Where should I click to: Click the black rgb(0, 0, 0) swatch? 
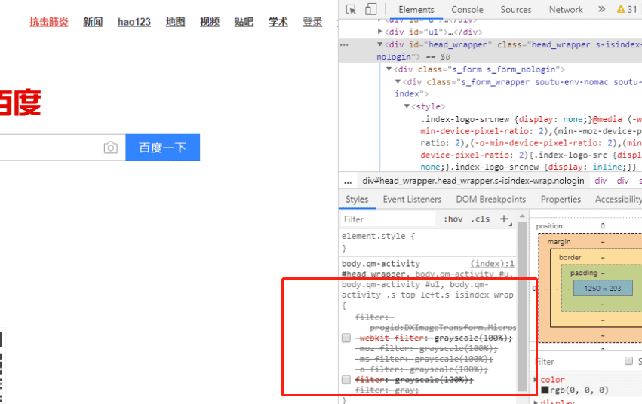(x=545, y=390)
